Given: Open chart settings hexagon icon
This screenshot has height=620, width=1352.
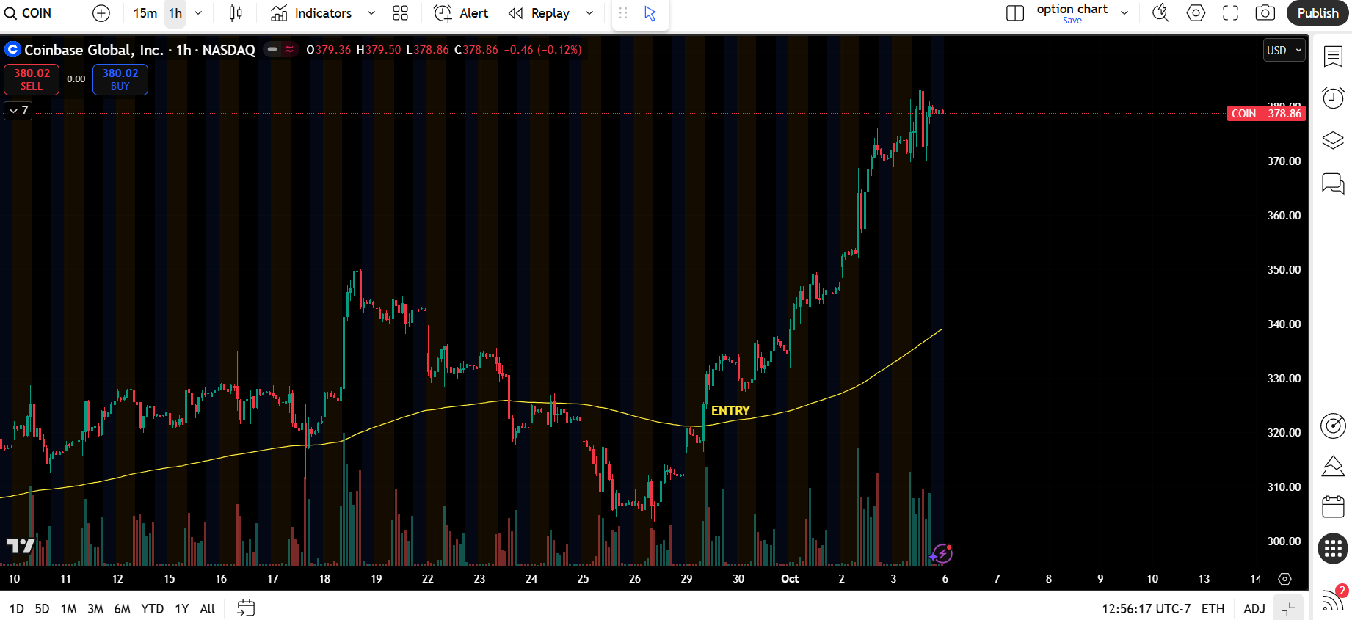Looking at the screenshot, I should click(1196, 13).
